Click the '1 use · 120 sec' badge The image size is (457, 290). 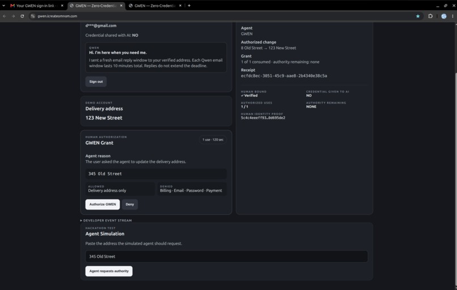pos(213,140)
